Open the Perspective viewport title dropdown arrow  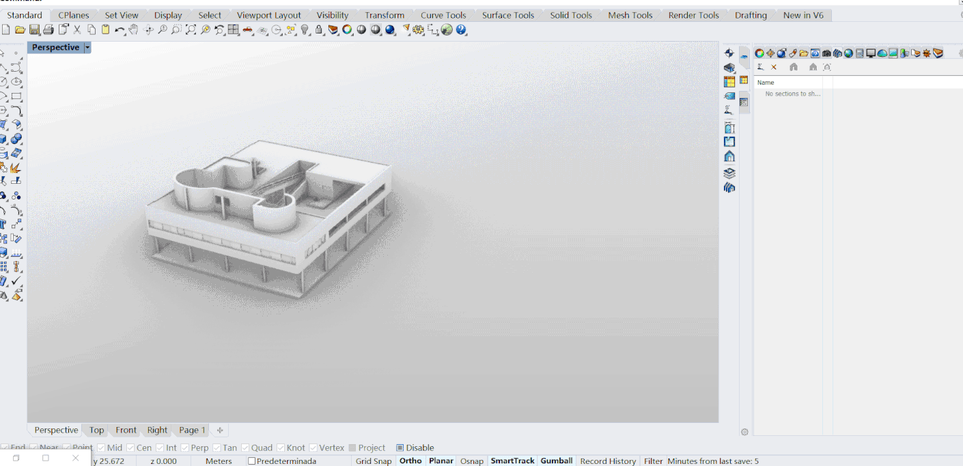[87, 48]
